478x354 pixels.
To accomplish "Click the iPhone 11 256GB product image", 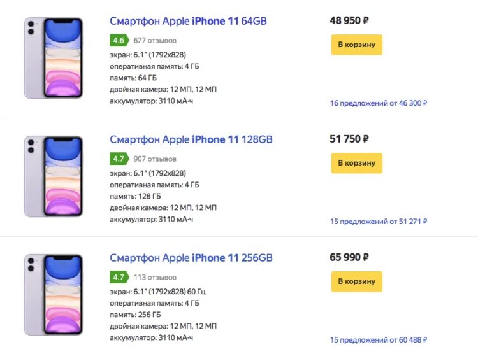I will pos(54,295).
